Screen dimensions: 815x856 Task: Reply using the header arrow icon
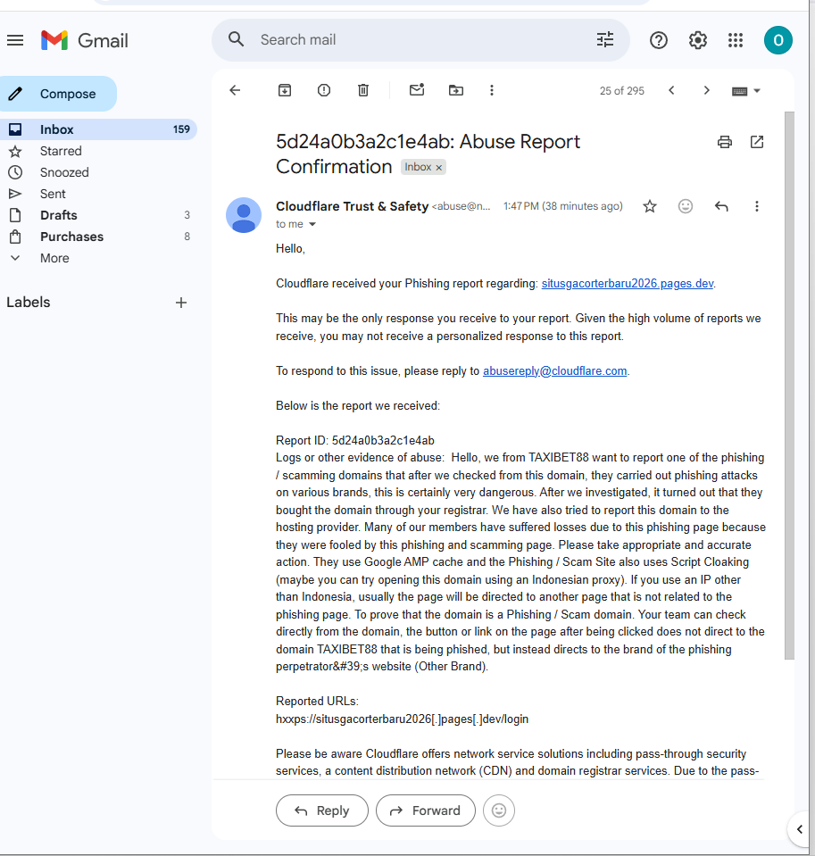[721, 206]
